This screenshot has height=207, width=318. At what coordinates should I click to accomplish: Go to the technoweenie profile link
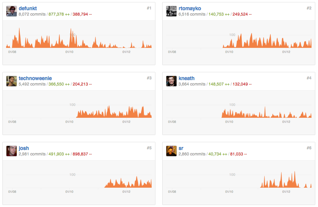point(35,78)
